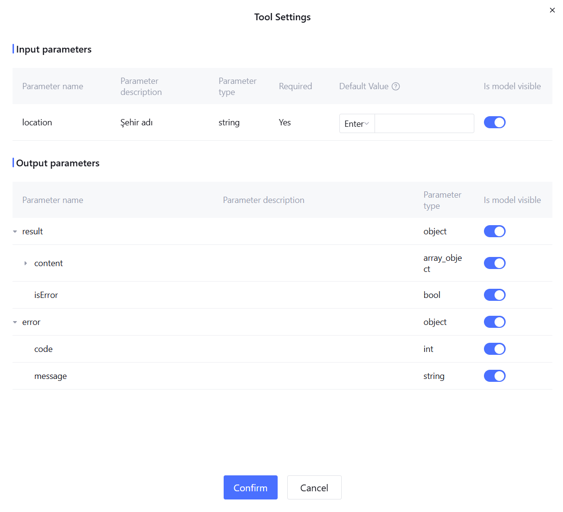Toggle model visibility for result output

click(x=495, y=231)
